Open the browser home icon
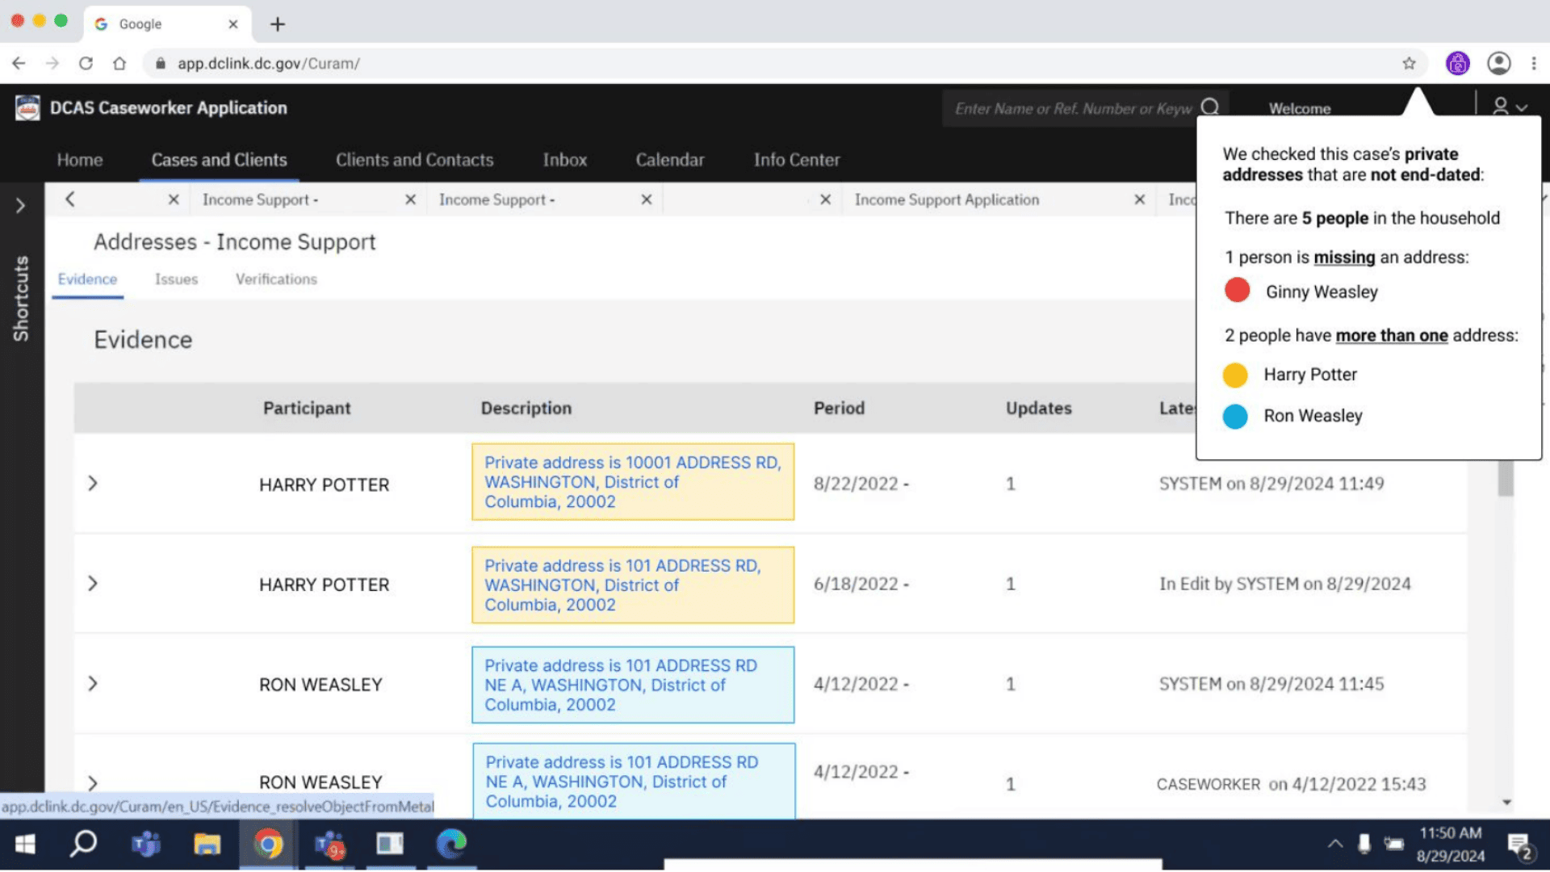Screen dimensions: 1550x872 point(119,63)
